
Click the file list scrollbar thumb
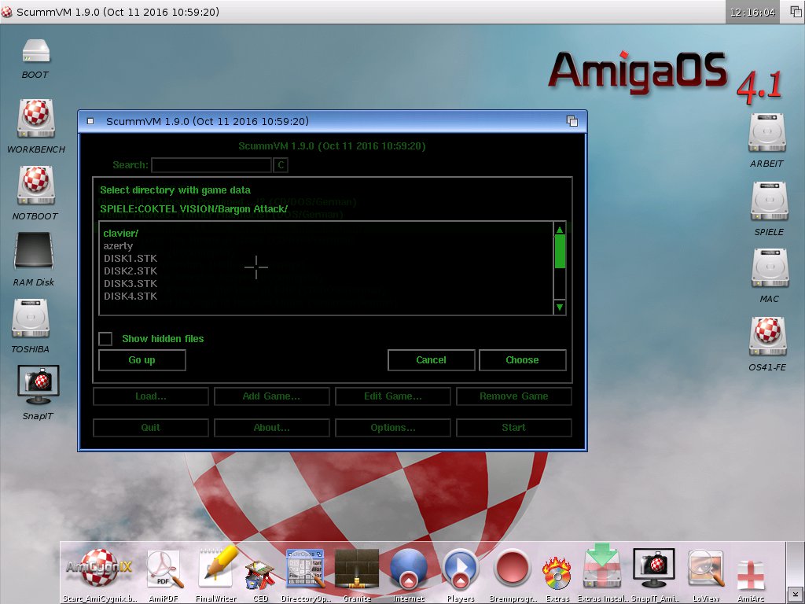pos(560,251)
